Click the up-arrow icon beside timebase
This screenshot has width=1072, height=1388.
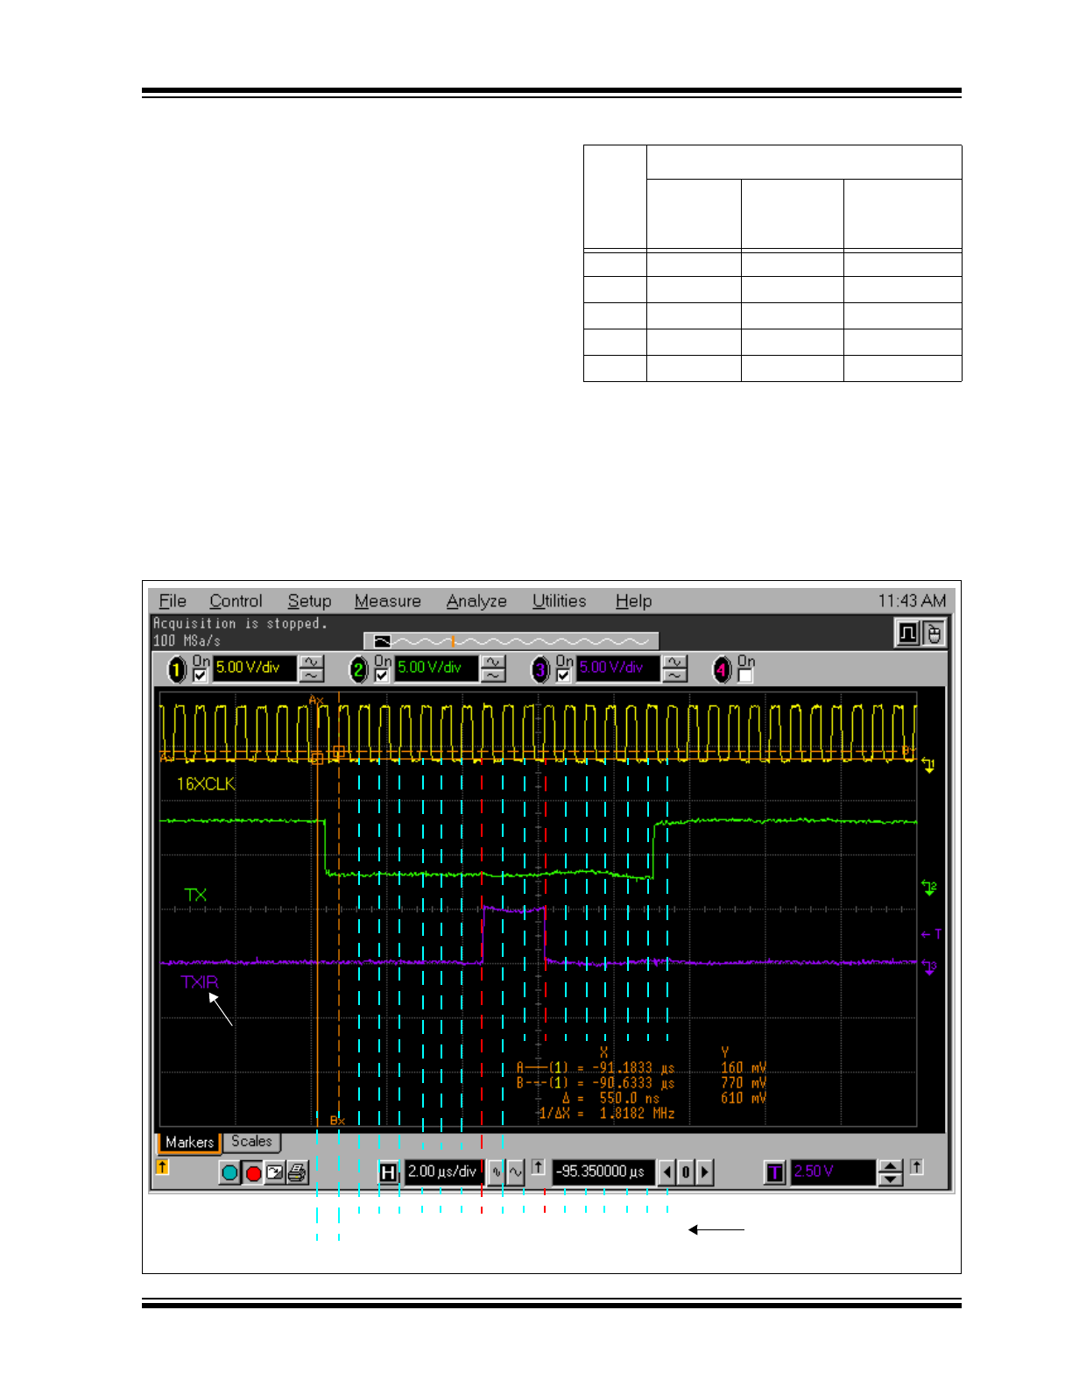click(x=539, y=1167)
